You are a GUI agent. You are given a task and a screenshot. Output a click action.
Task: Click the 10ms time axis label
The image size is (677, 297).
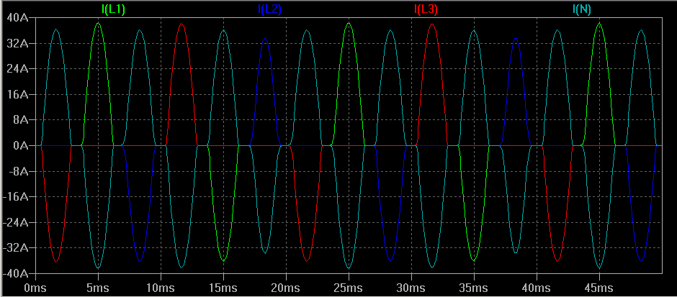pyautogui.click(x=161, y=288)
